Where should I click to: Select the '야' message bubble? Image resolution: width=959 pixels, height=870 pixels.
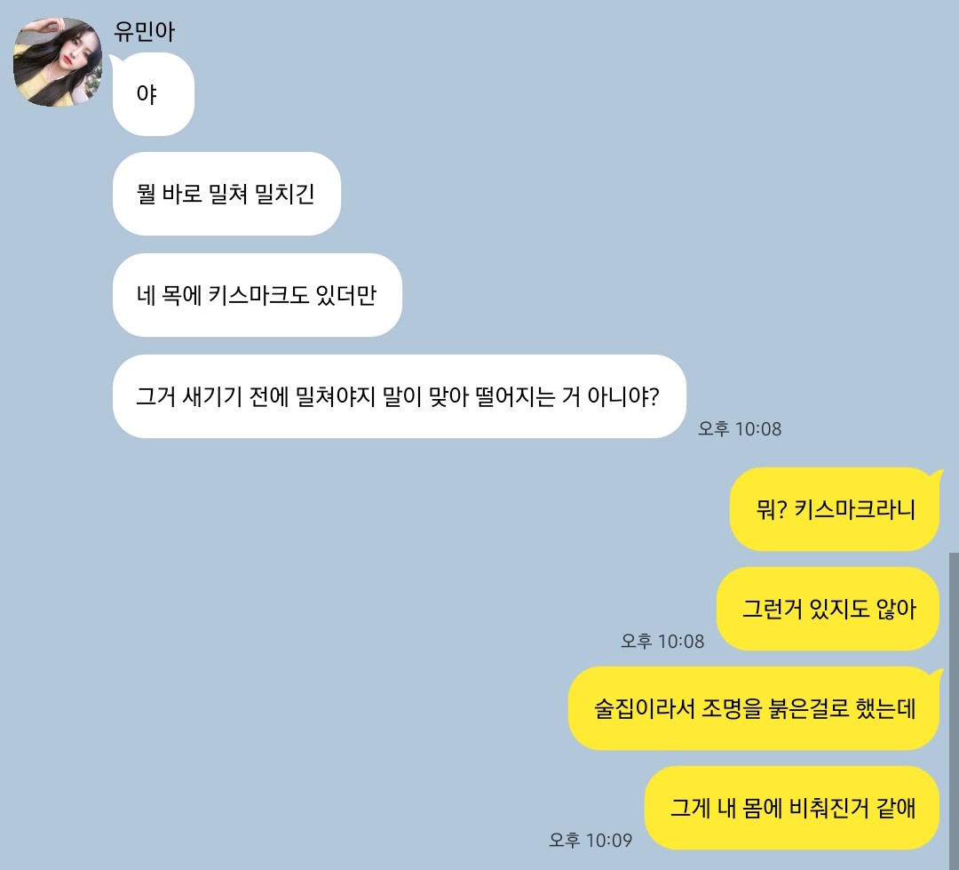154,94
